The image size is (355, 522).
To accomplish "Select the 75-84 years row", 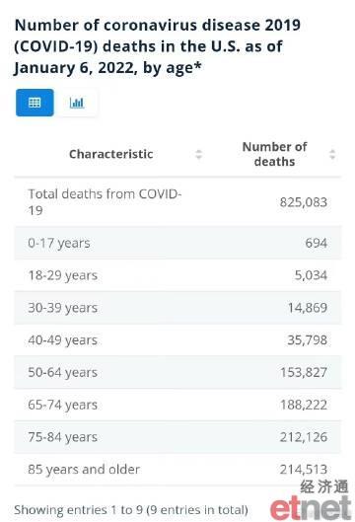I will click(x=177, y=437).
